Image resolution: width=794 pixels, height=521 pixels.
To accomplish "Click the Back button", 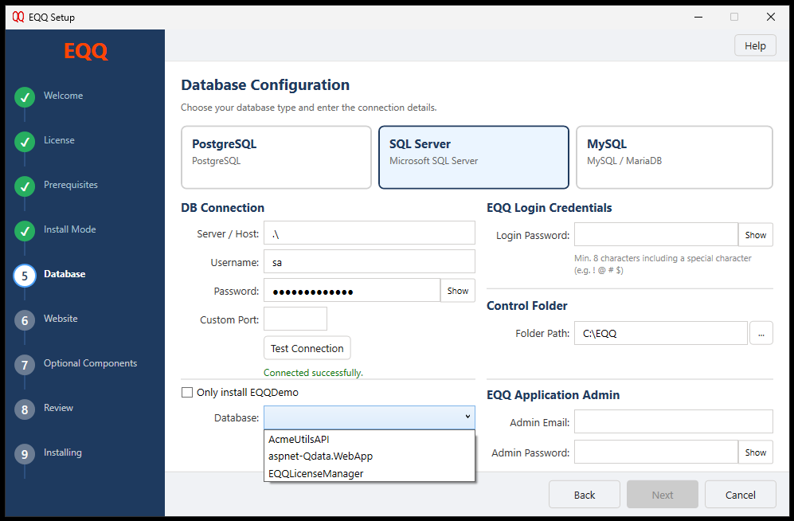I will click(585, 495).
